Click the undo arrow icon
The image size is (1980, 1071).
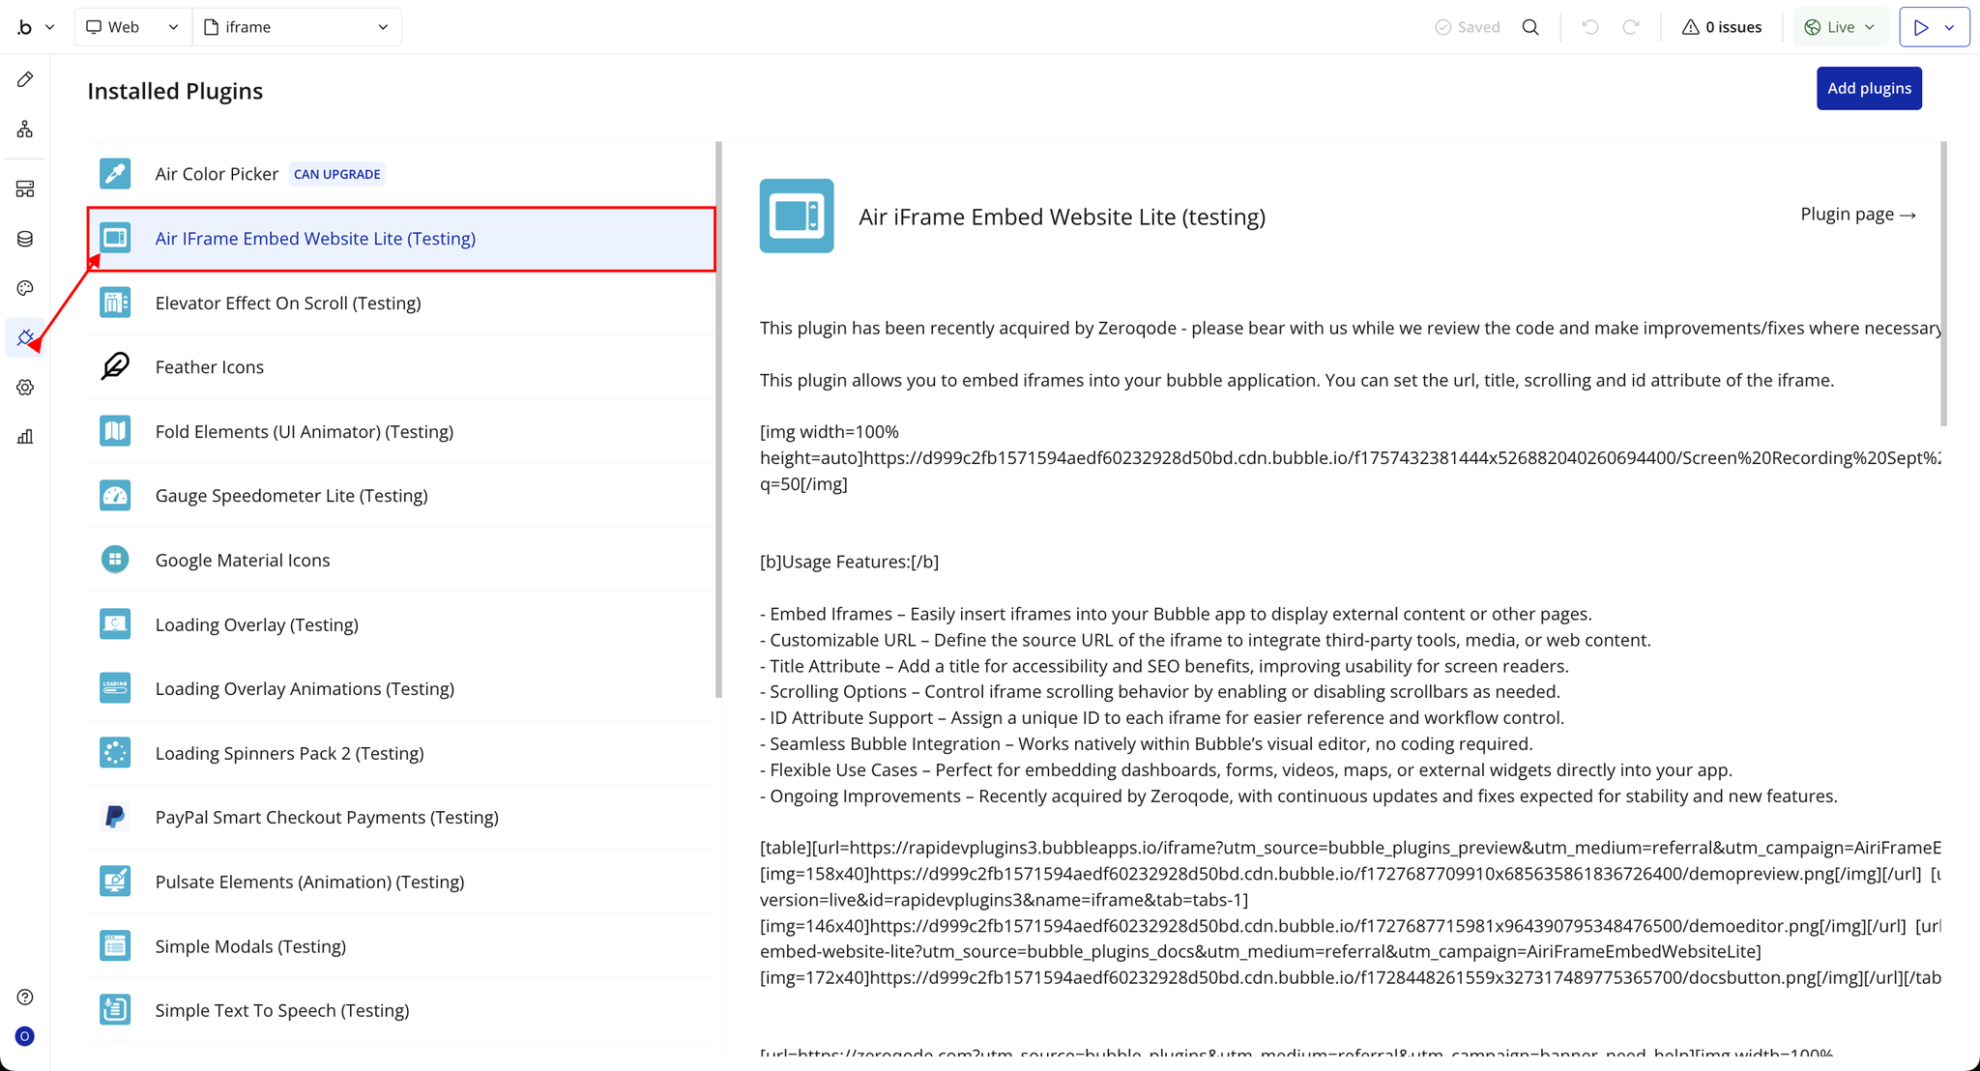pyautogui.click(x=1590, y=27)
